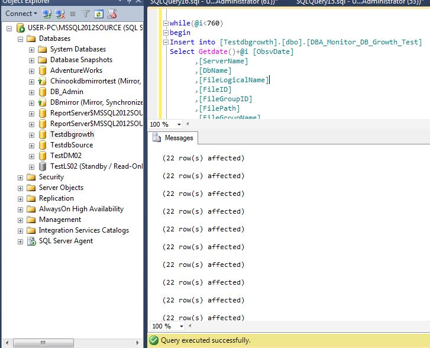The width and height of the screenshot is (430, 348).
Task: Open the Messages pane zoom 100 % dropdown
Action: (181, 326)
